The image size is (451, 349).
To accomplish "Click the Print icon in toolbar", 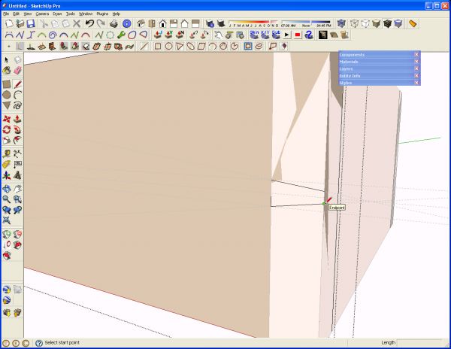I will pos(114,23).
